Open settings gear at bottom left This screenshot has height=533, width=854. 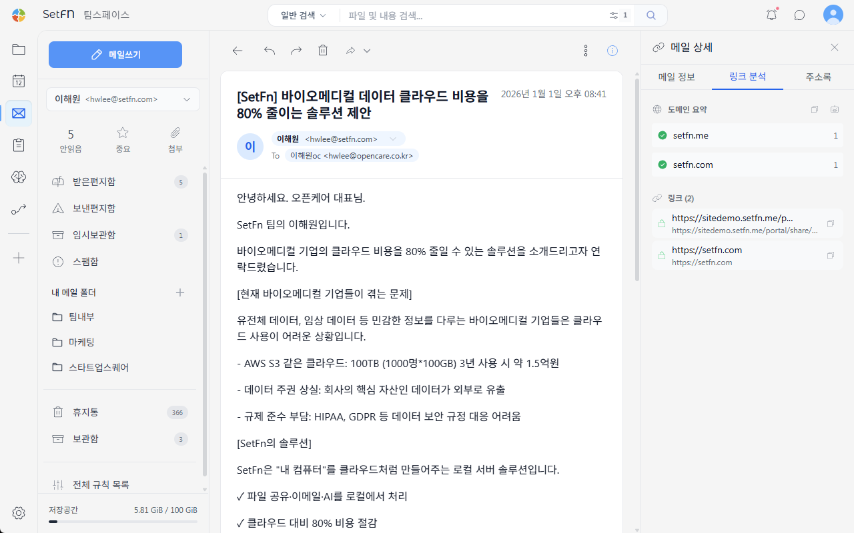point(19,513)
